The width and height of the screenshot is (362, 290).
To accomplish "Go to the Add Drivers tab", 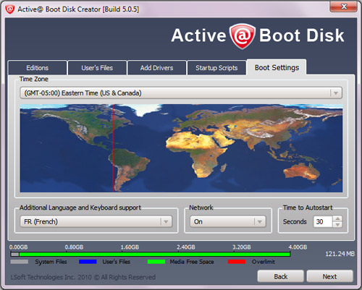I will 156,68.
